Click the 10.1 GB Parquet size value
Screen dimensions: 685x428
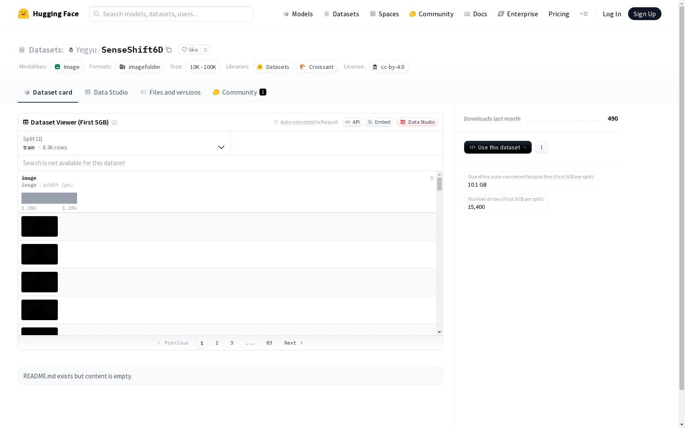point(477,184)
